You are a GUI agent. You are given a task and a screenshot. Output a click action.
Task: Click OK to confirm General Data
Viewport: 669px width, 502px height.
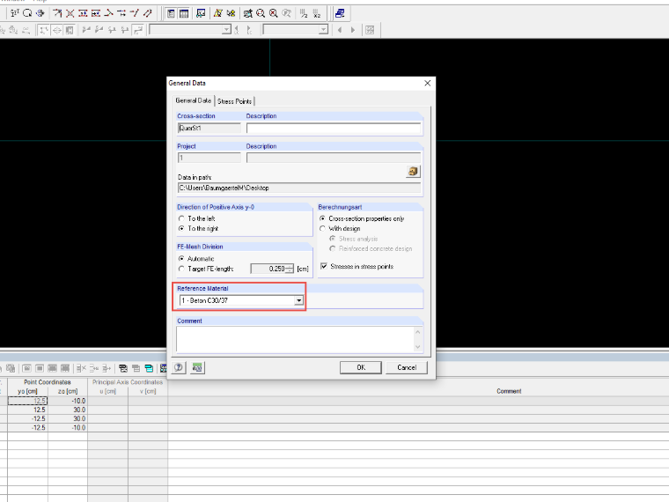[x=361, y=367]
